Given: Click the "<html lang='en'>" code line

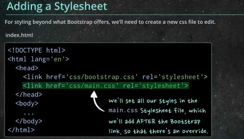Looking at the screenshot, I should tap(38, 59).
